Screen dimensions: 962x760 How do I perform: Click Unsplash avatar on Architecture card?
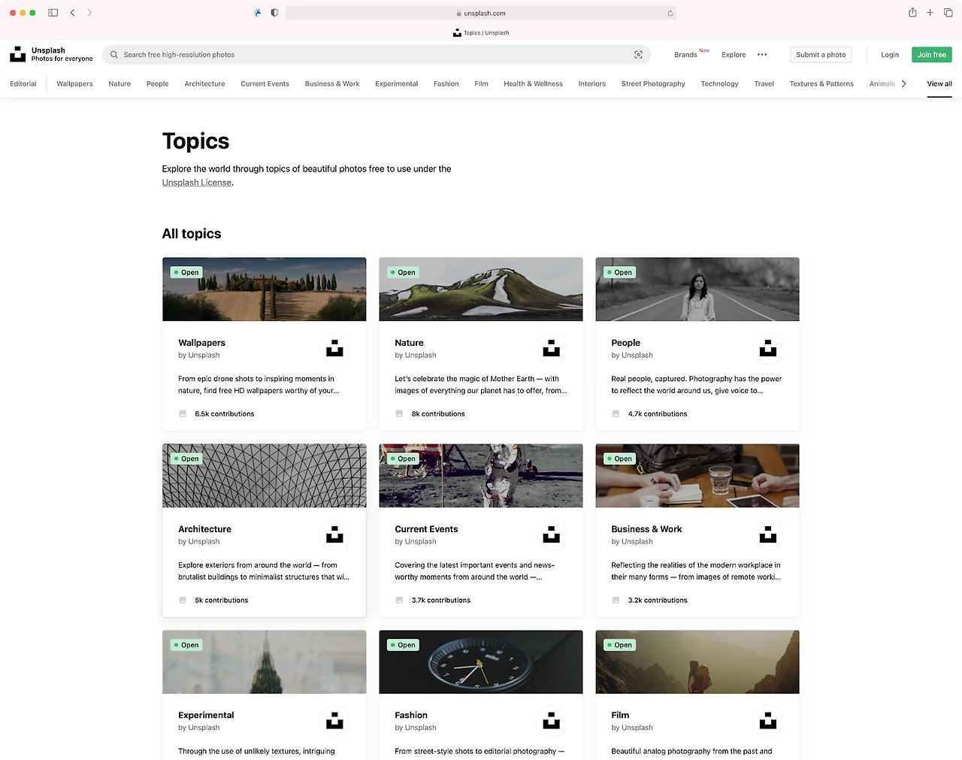pos(334,535)
